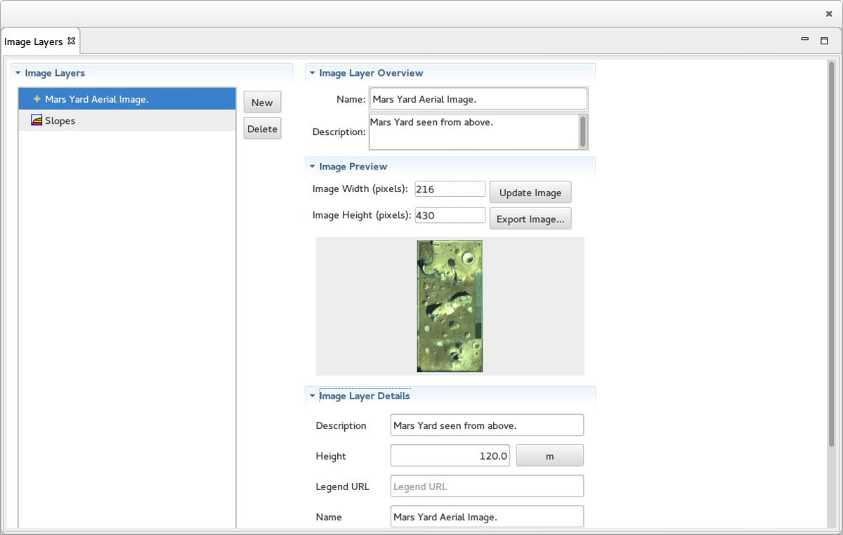This screenshot has width=843, height=535.
Task: Collapse the Image Layer Overview section
Action: tap(312, 73)
